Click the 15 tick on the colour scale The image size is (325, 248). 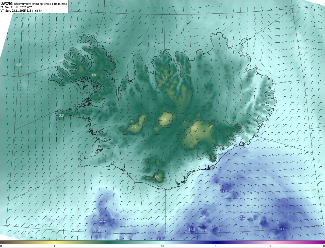pos(217,246)
